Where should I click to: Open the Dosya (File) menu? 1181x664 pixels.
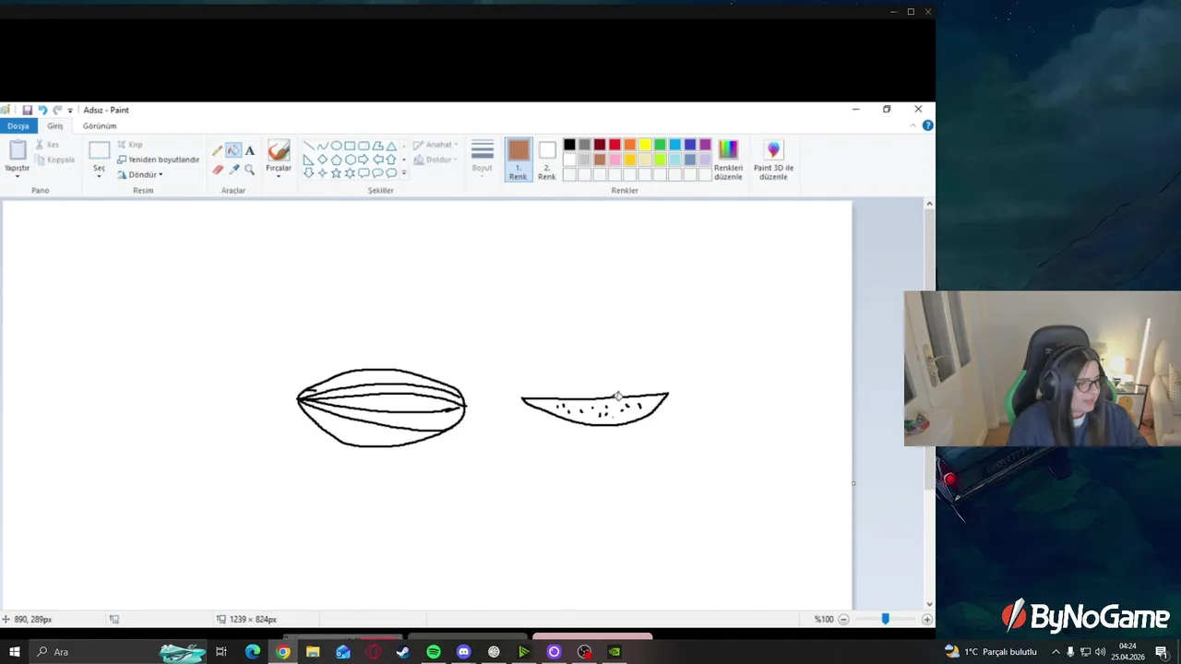coord(18,125)
